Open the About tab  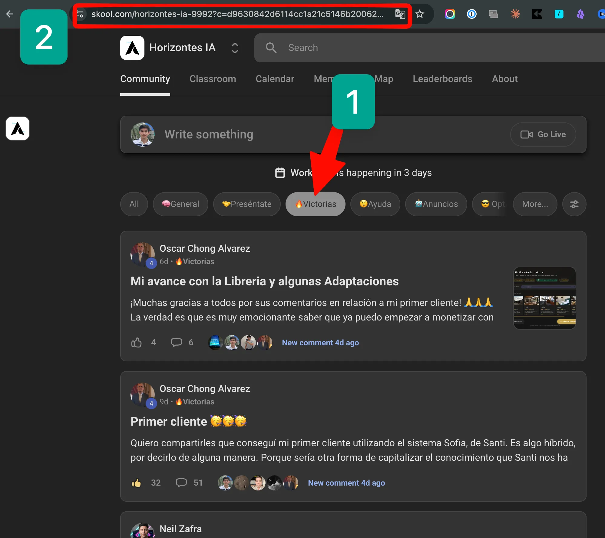tap(505, 79)
